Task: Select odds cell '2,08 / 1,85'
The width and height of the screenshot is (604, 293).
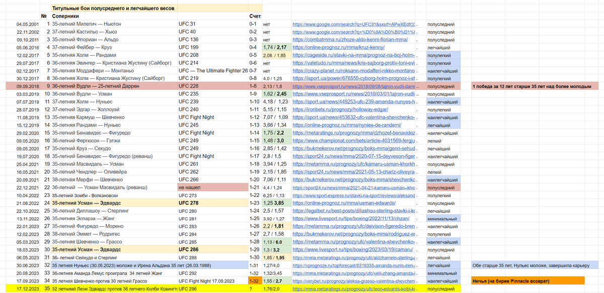Action: click(276, 55)
